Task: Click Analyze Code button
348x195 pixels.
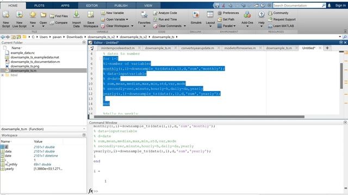Action: point(165,13)
